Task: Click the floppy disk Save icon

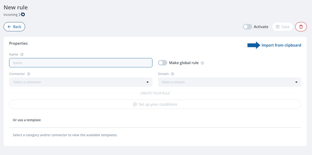Action: [278, 27]
